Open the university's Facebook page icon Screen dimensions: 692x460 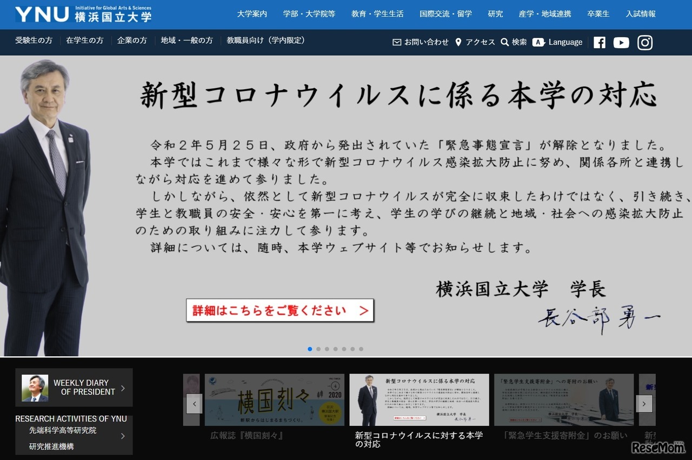[x=599, y=42]
